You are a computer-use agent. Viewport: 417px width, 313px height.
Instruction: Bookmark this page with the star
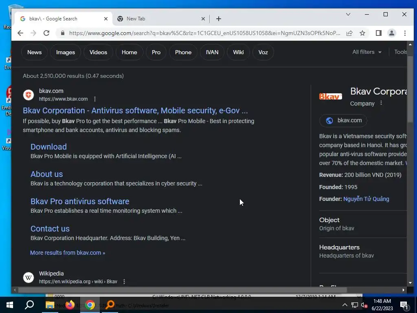[362, 33]
